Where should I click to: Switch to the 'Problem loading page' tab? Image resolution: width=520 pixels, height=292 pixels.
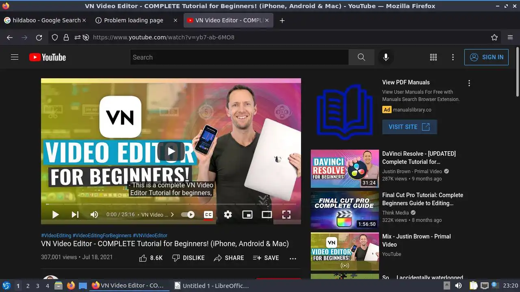[x=134, y=20]
